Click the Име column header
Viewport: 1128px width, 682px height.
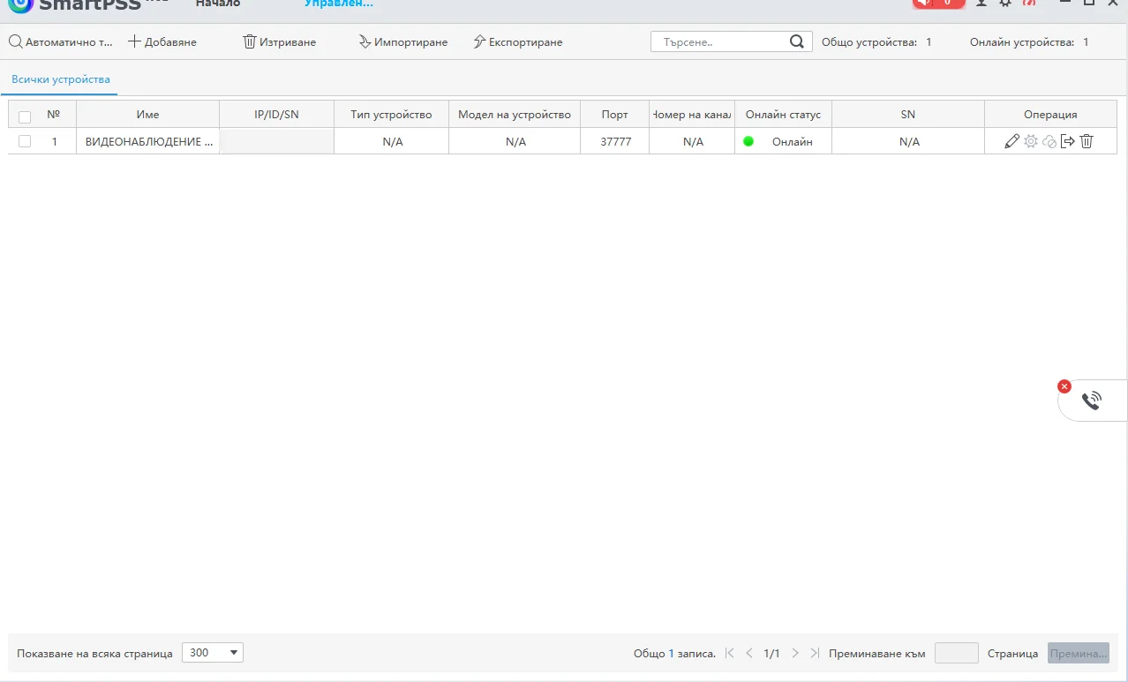(x=148, y=115)
